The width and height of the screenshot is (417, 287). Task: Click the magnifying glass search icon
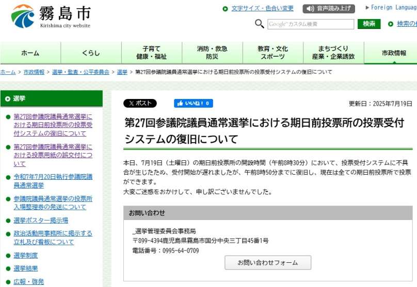click(259, 24)
